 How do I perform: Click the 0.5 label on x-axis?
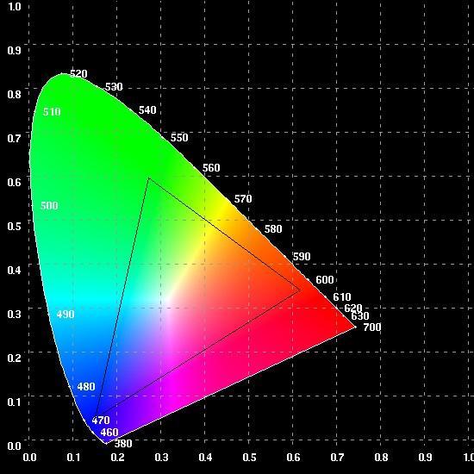point(249,458)
